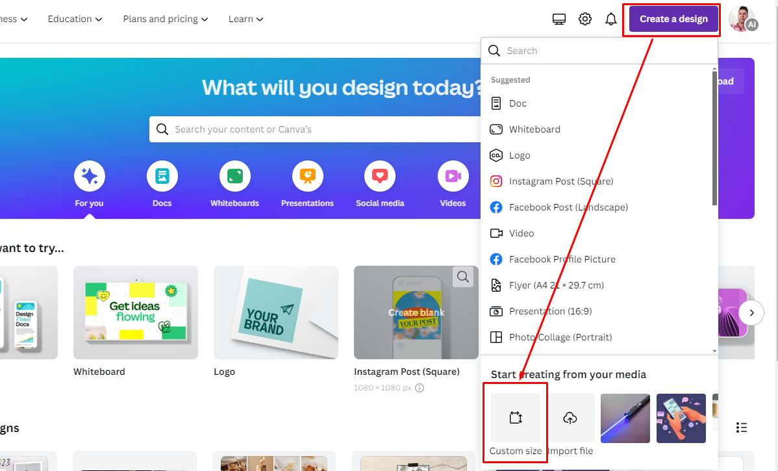Select the Videos category icon

pos(453,176)
